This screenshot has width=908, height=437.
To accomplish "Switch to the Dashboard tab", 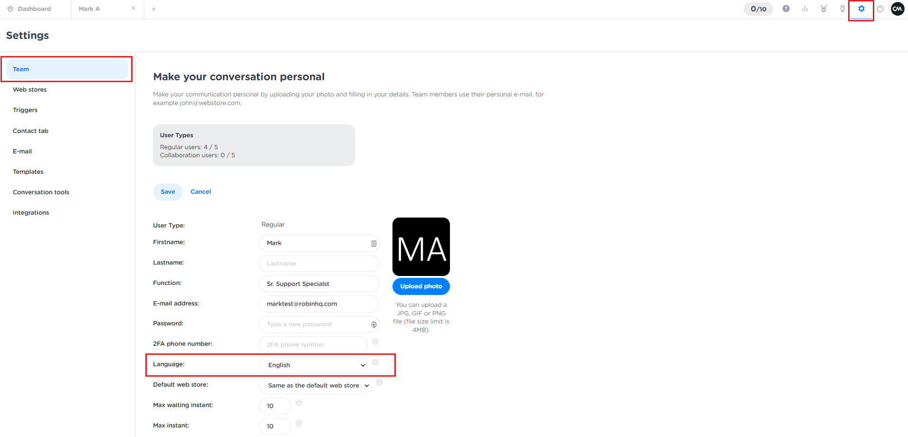I will point(34,9).
